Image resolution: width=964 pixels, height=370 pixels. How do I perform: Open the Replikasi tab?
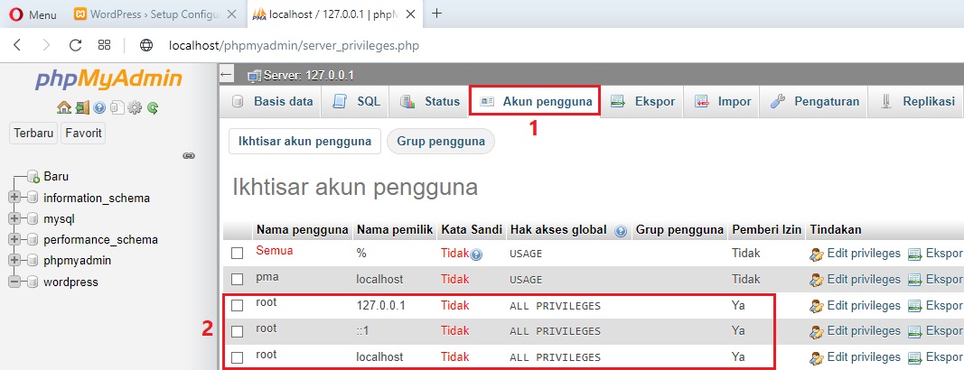pos(916,102)
